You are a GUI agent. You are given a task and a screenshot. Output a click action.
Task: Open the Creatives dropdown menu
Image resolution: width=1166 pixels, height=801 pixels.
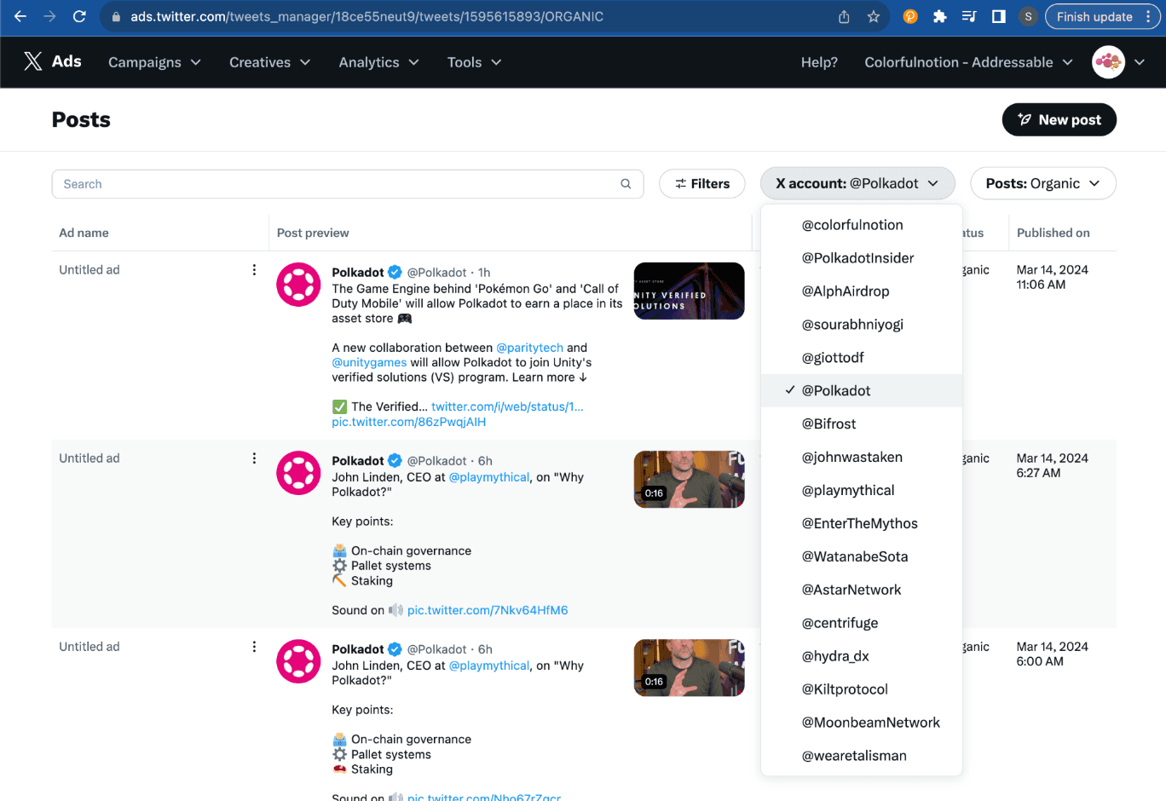(x=269, y=62)
